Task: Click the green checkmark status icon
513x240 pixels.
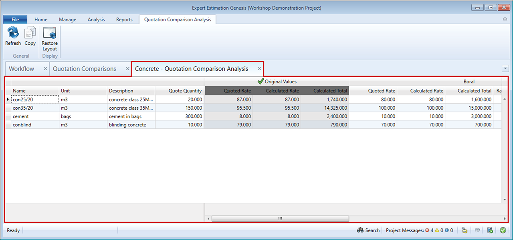Action: tap(503, 230)
